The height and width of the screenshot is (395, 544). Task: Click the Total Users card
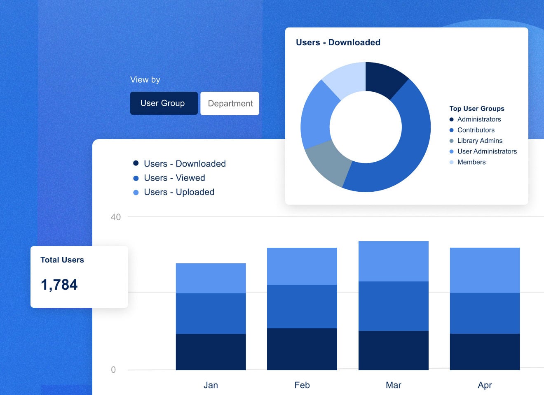click(x=79, y=276)
